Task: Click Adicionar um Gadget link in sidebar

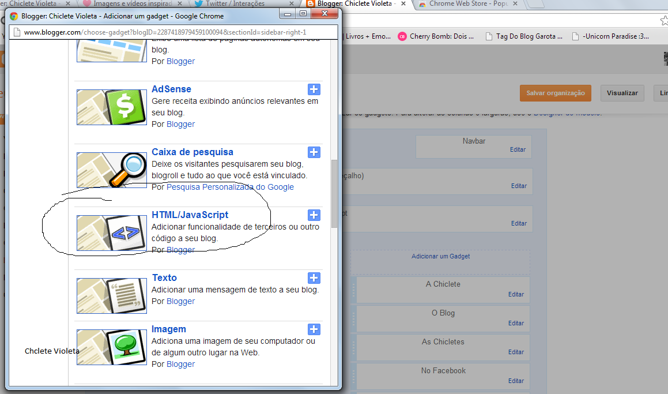Action: tap(440, 256)
